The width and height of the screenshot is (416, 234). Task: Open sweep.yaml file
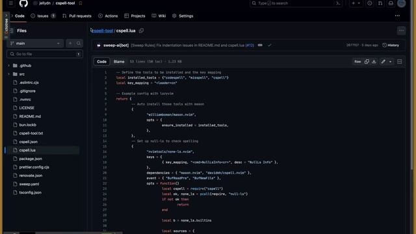(29, 184)
